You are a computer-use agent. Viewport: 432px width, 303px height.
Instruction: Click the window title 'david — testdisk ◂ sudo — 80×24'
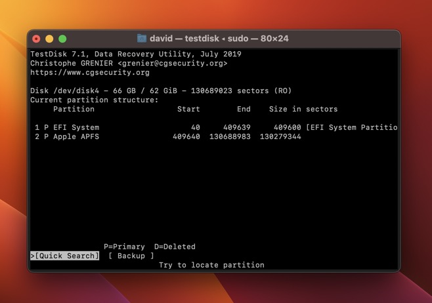tap(219, 38)
